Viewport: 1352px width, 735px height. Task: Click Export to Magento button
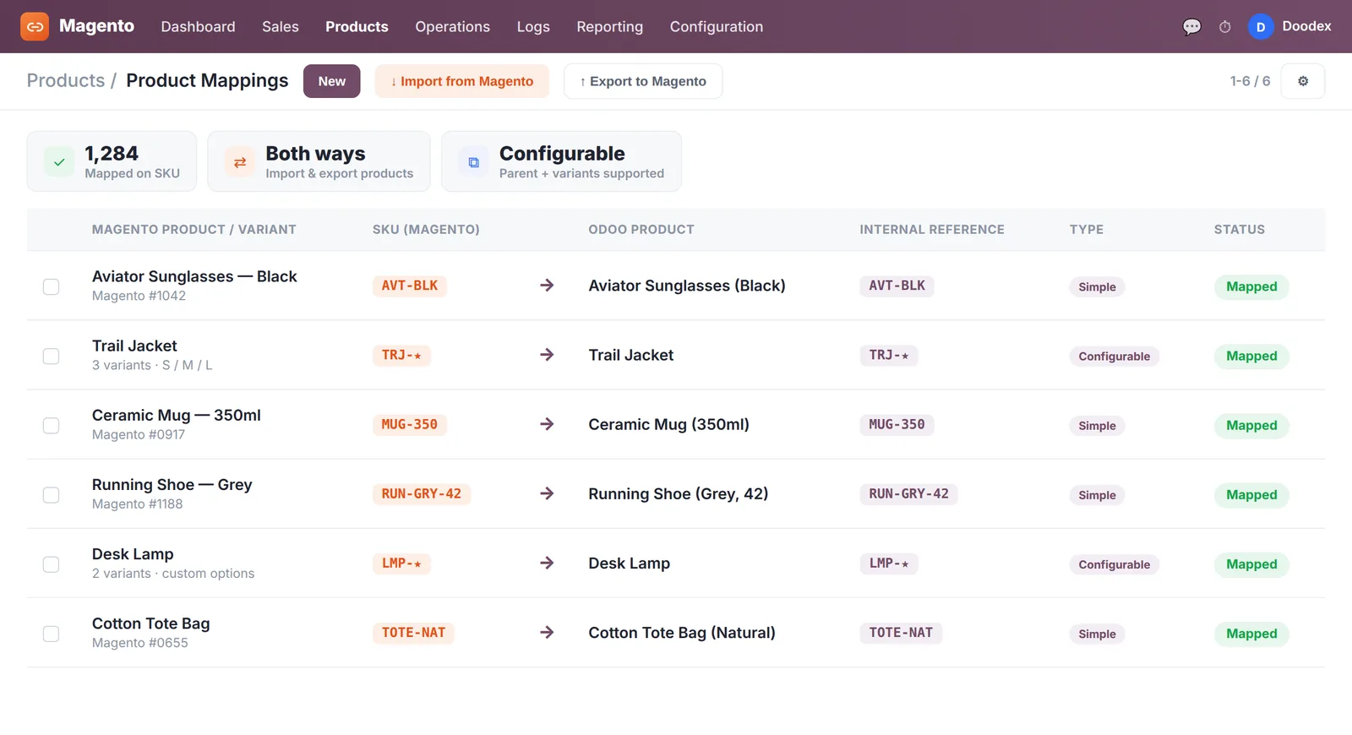tap(643, 81)
